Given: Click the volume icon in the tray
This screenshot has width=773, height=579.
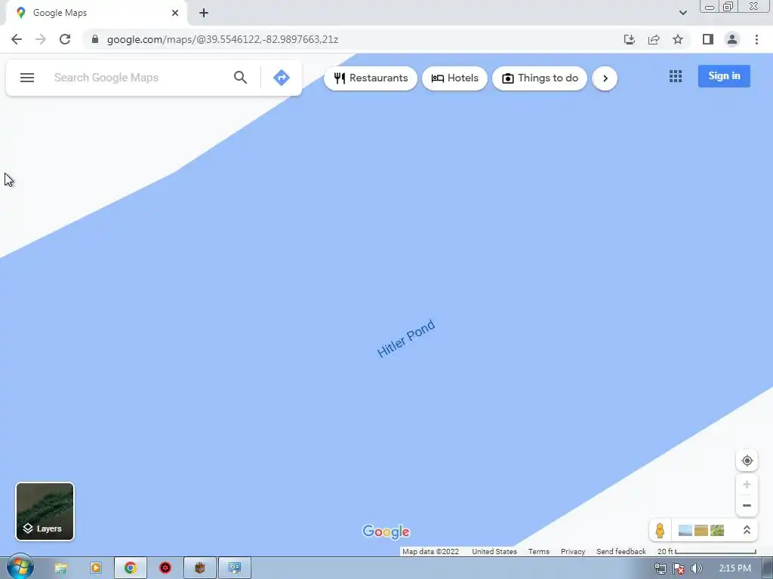Looking at the screenshot, I should click(697, 568).
